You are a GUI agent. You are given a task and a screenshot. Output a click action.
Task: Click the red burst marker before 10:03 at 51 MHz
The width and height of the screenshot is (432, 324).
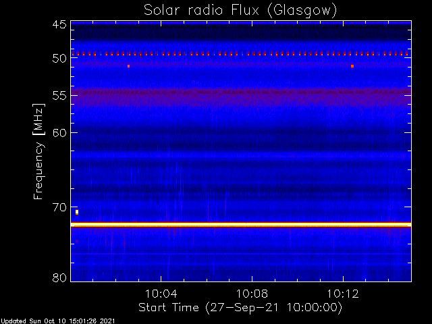click(x=128, y=66)
